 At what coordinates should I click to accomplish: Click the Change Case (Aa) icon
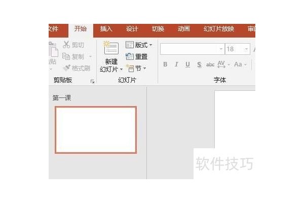click(x=238, y=64)
